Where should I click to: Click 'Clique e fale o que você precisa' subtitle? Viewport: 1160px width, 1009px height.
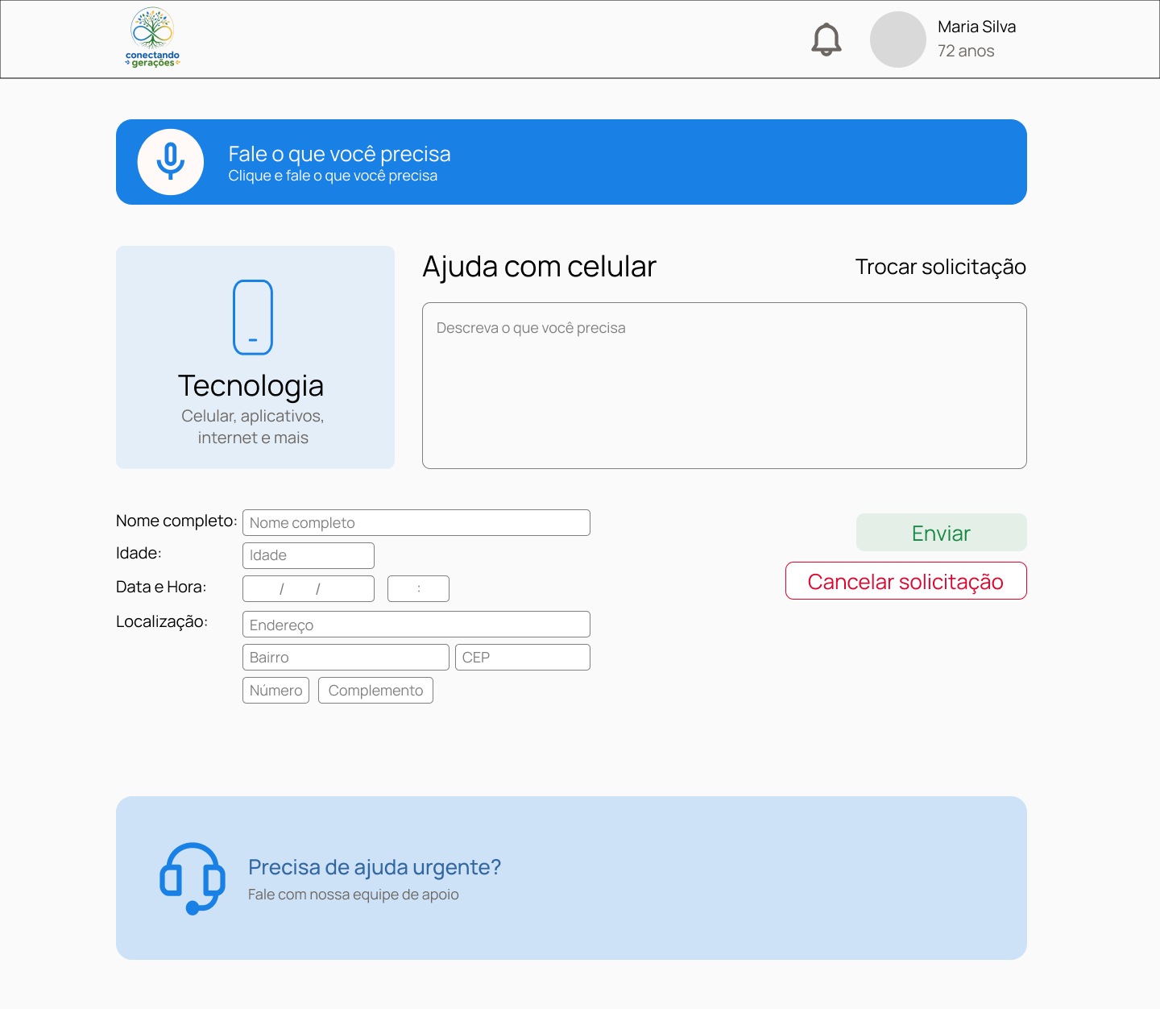pos(333,176)
